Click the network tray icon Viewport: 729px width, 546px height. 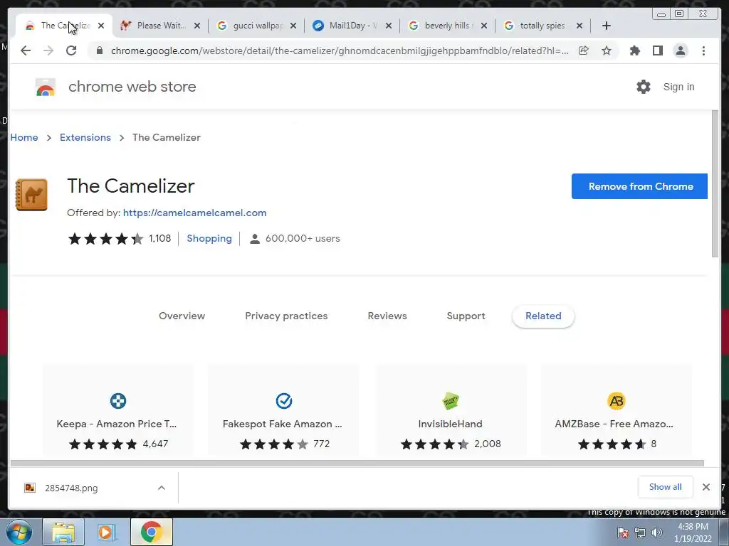pyautogui.click(x=640, y=532)
